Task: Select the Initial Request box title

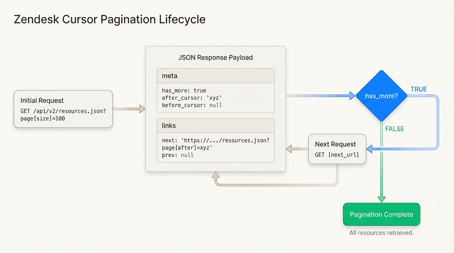Action: pyautogui.click(x=42, y=100)
